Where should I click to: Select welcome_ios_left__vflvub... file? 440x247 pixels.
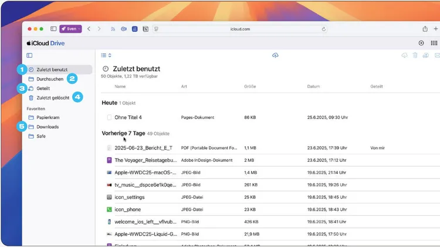coord(145,222)
